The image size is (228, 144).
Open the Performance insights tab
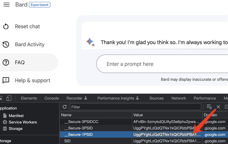(118, 98)
